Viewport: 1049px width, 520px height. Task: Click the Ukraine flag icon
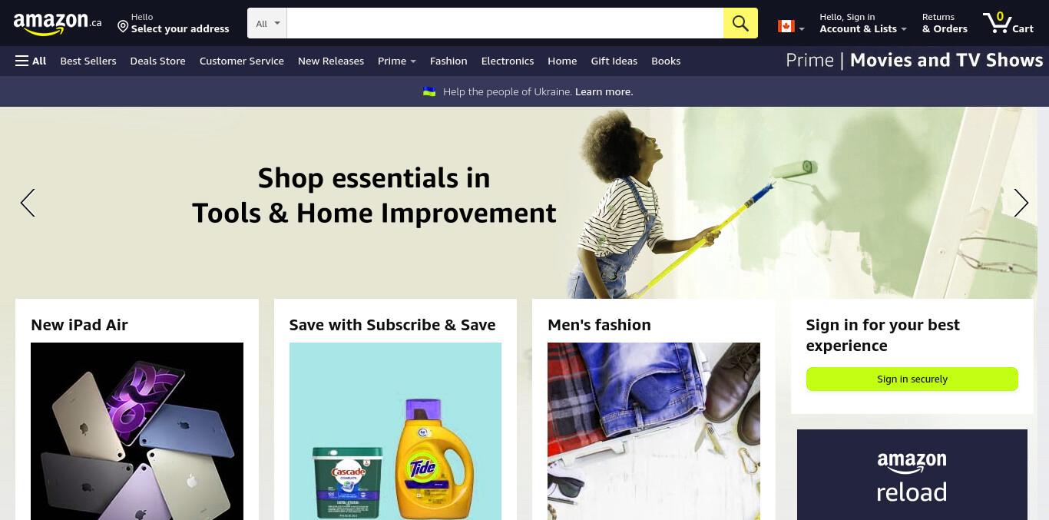pos(429,91)
